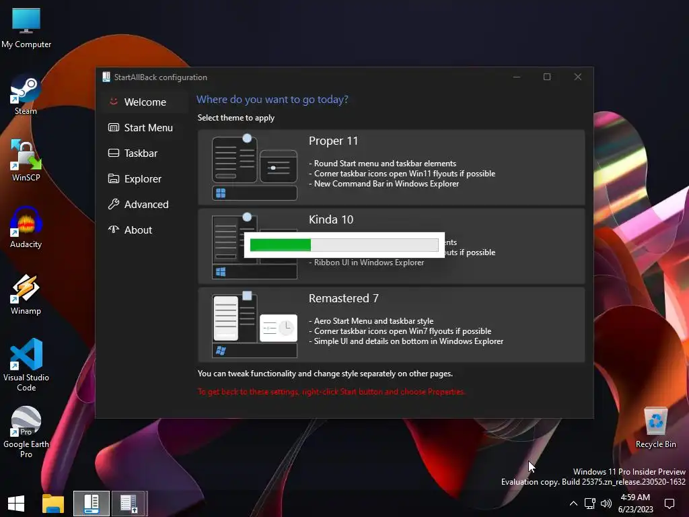Open the Welcome page in sidebar

[145, 102]
